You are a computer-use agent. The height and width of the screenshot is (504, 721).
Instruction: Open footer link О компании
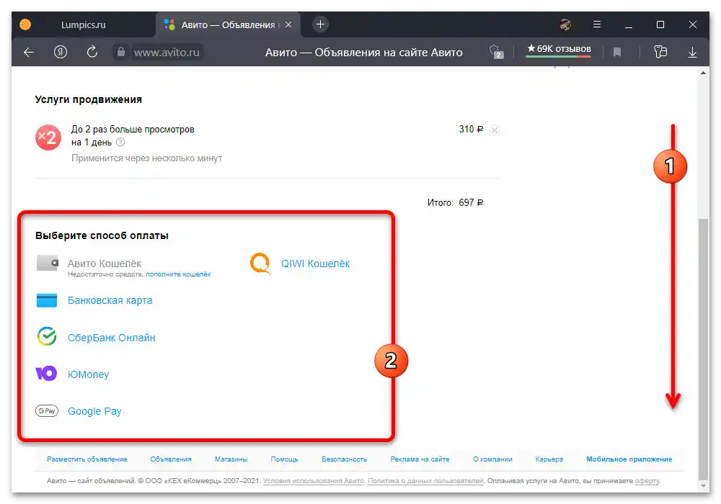coord(492,459)
